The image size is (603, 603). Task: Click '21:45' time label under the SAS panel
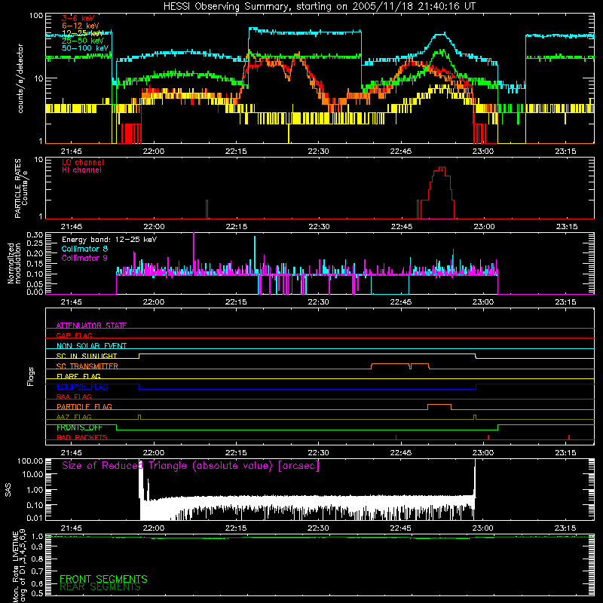click(71, 528)
